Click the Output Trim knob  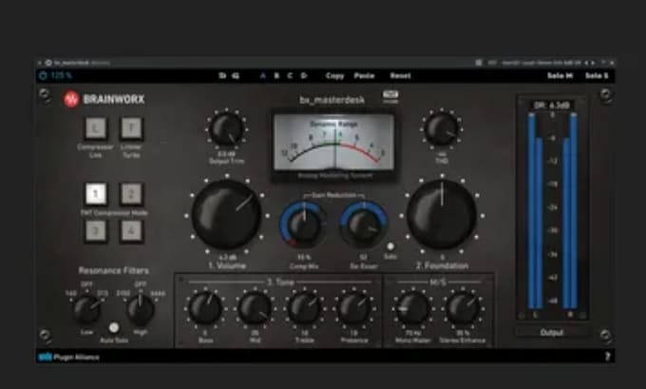click(226, 129)
